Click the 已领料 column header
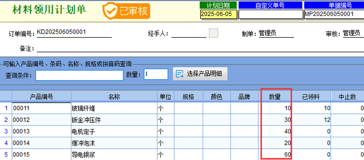Screen dimensions: 364x160 pyautogui.click(x=311, y=97)
